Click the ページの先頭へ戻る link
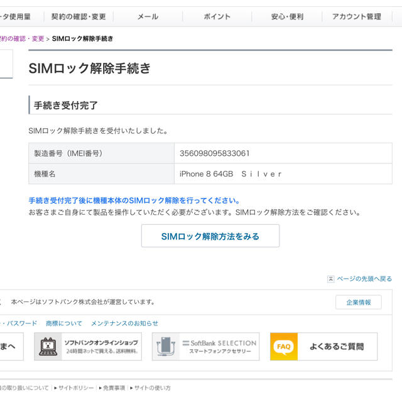 [364, 279]
